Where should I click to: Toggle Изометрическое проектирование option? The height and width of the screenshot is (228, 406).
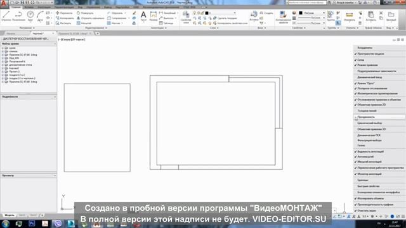point(377,94)
